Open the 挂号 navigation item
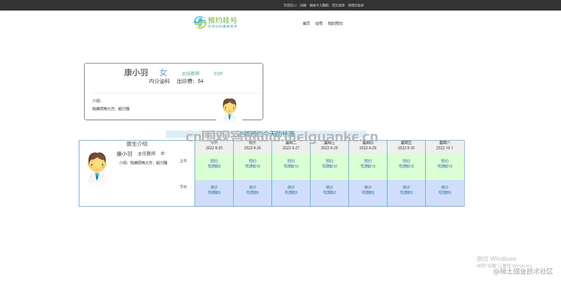The height and width of the screenshot is (283, 561). point(319,23)
